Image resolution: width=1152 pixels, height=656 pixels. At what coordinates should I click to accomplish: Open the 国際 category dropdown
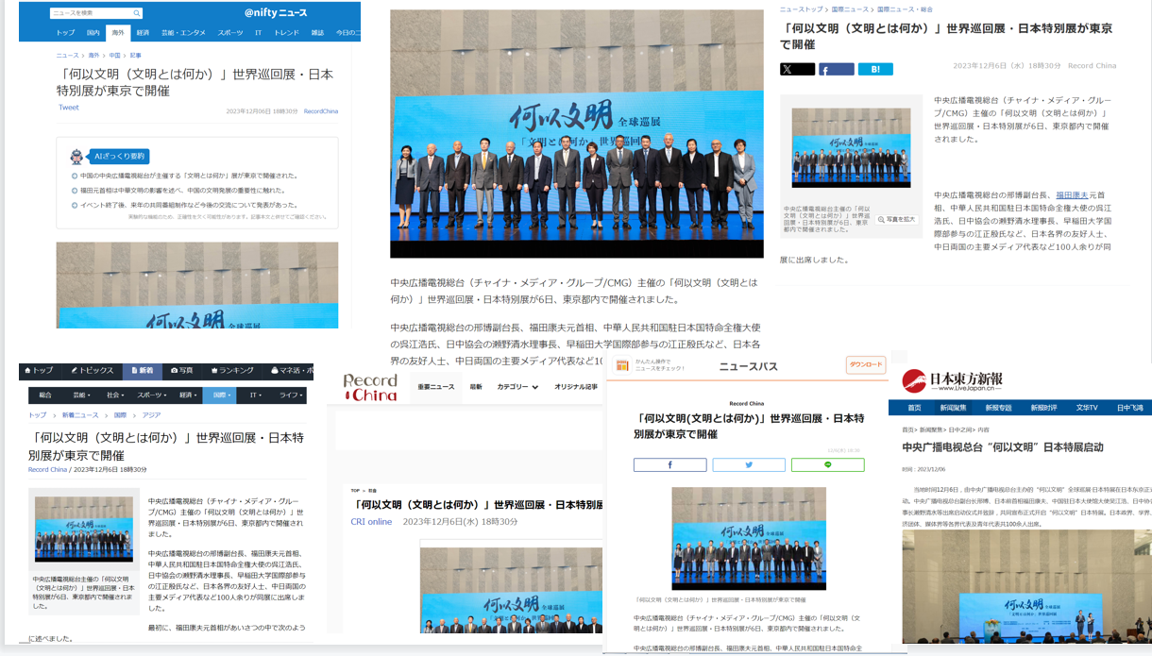pos(219,395)
